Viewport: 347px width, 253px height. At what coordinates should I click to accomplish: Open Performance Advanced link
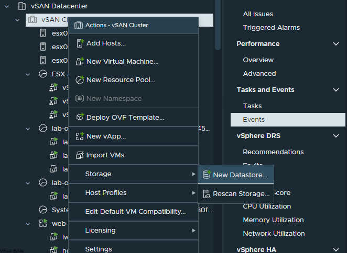[x=259, y=74]
